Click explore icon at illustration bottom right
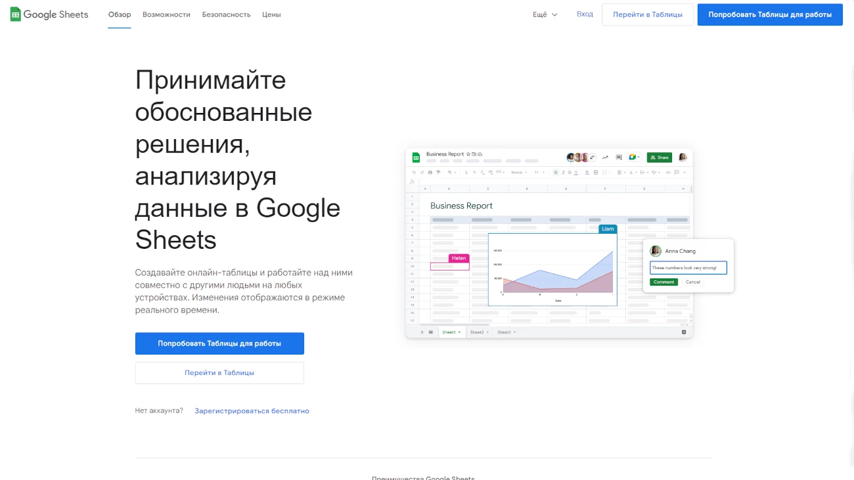This screenshot has width=854, height=480. click(683, 332)
